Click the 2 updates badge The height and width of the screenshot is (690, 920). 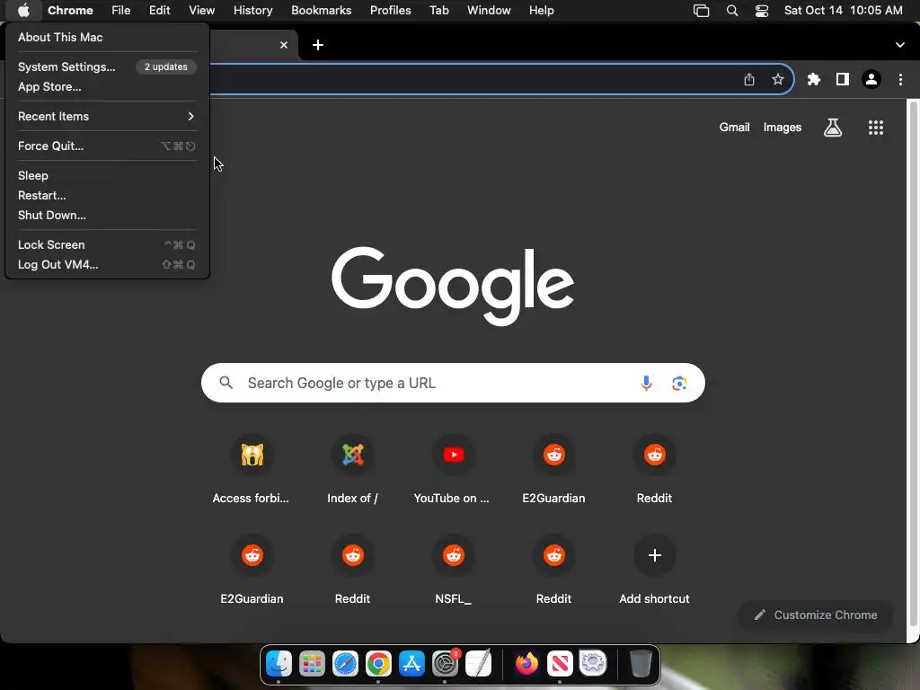(x=166, y=66)
